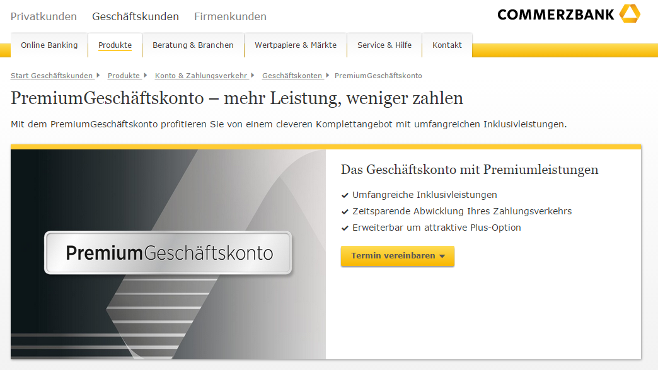Image resolution: width=658 pixels, height=370 pixels.
Task: Click 'Zeitsparende Abwicklung Ihres Zahlungsverkehrs' text
Action: tap(462, 211)
